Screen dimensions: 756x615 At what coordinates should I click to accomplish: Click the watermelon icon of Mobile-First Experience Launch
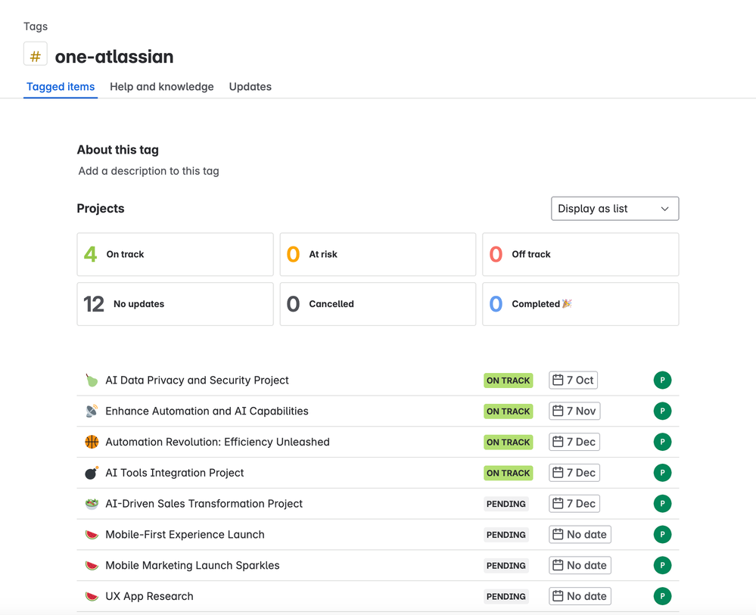92,535
